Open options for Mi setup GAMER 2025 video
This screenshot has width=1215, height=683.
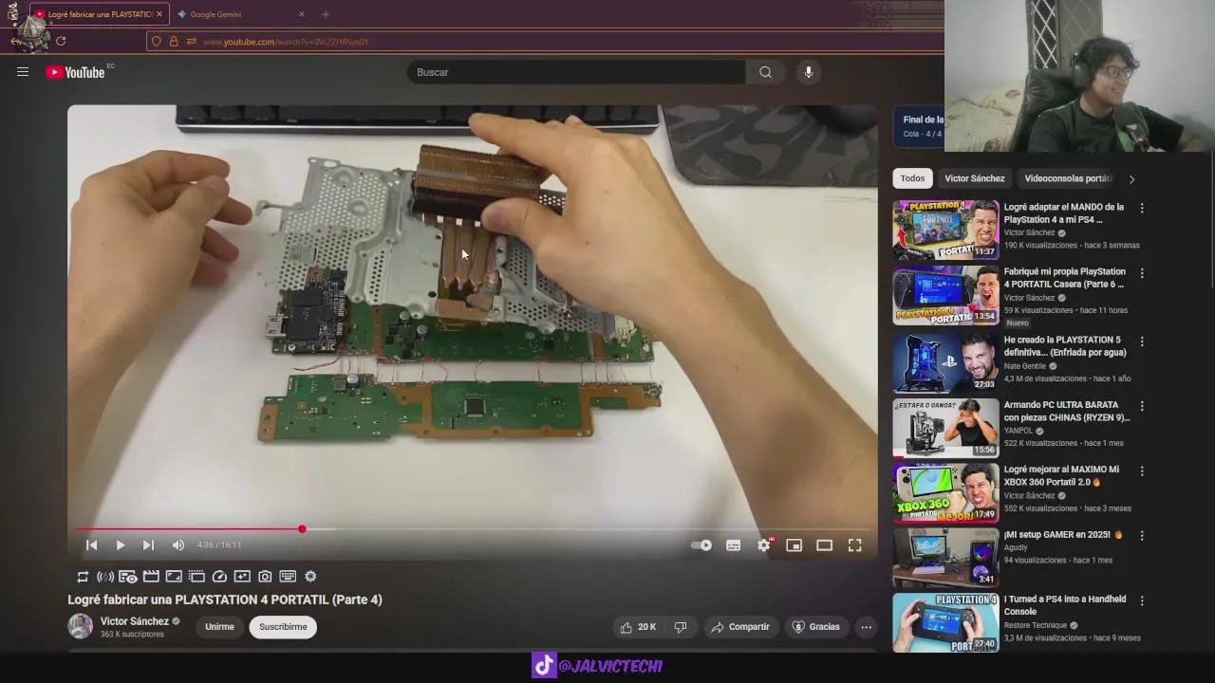coord(1142,535)
